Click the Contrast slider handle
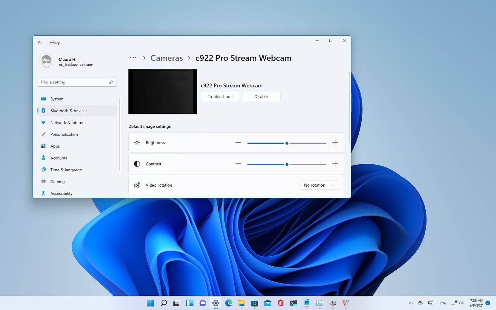The image size is (496, 310). click(x=287, y=164)
